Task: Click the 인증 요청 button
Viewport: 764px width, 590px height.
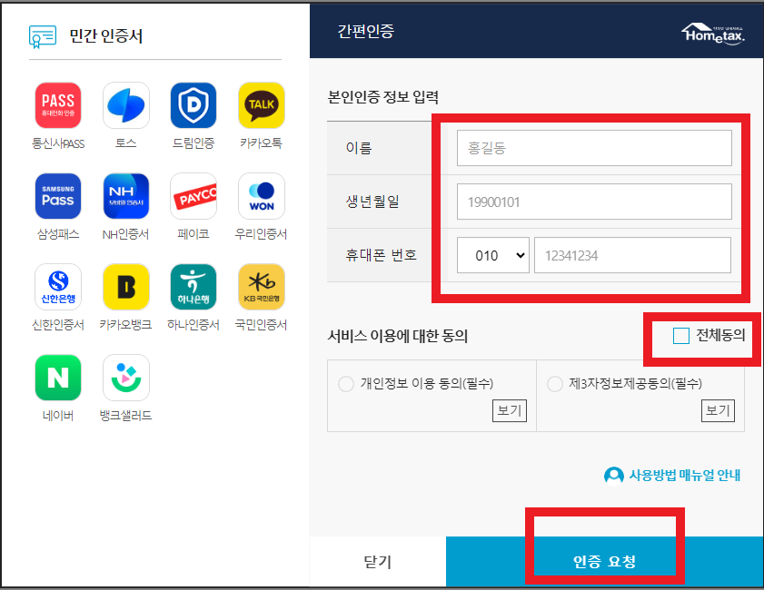Action: click(x=605, y=562)
